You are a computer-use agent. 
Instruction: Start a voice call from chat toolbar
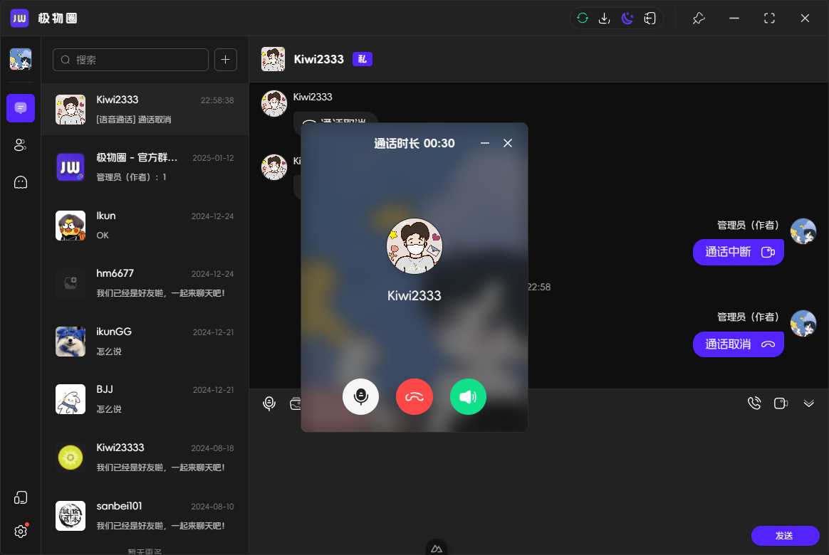click(754, 403)
